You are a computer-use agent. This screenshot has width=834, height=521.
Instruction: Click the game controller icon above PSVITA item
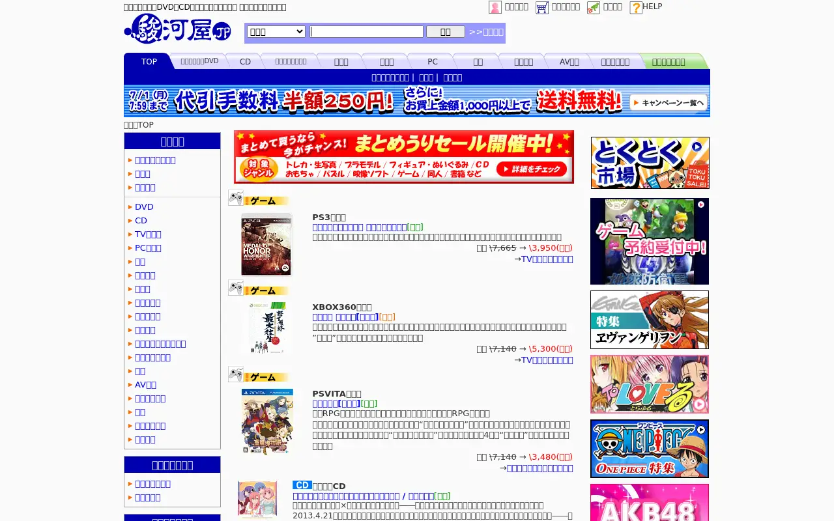click(236, 374)
